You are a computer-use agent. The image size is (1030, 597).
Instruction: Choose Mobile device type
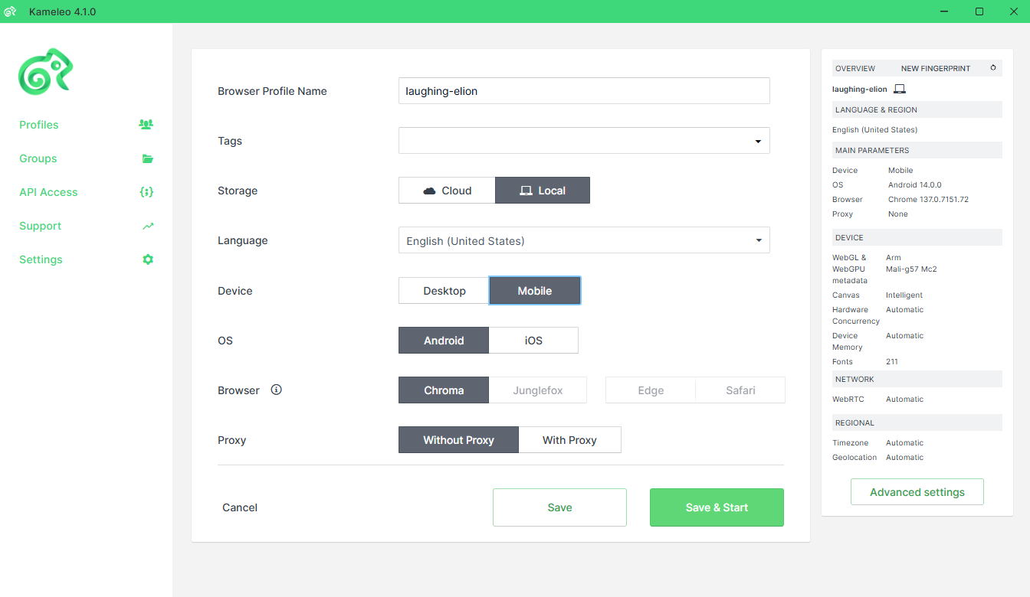pyautogui.click(x=535, y=291)
